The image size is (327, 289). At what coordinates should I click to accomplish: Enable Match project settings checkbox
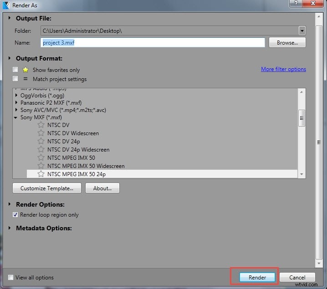point(15,79)
